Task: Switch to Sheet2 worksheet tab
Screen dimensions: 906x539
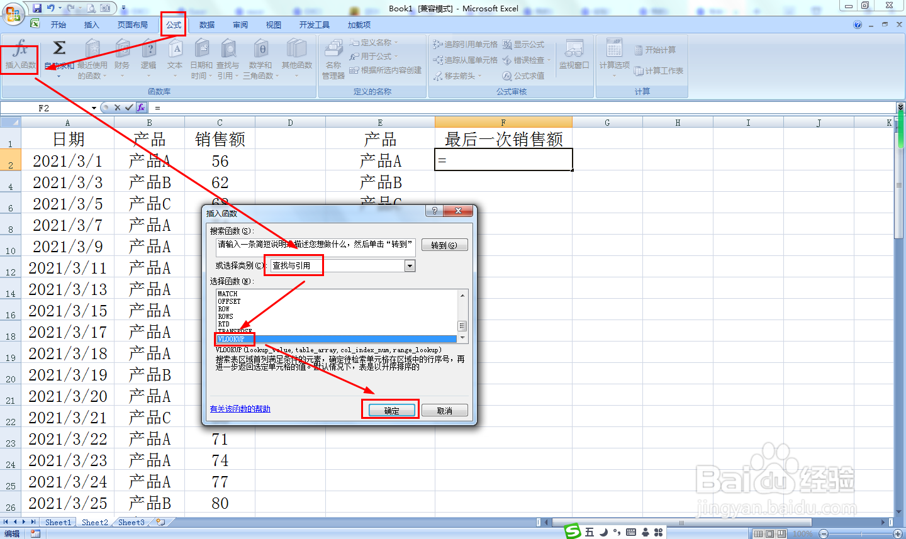Action: (x=95, y=522)
